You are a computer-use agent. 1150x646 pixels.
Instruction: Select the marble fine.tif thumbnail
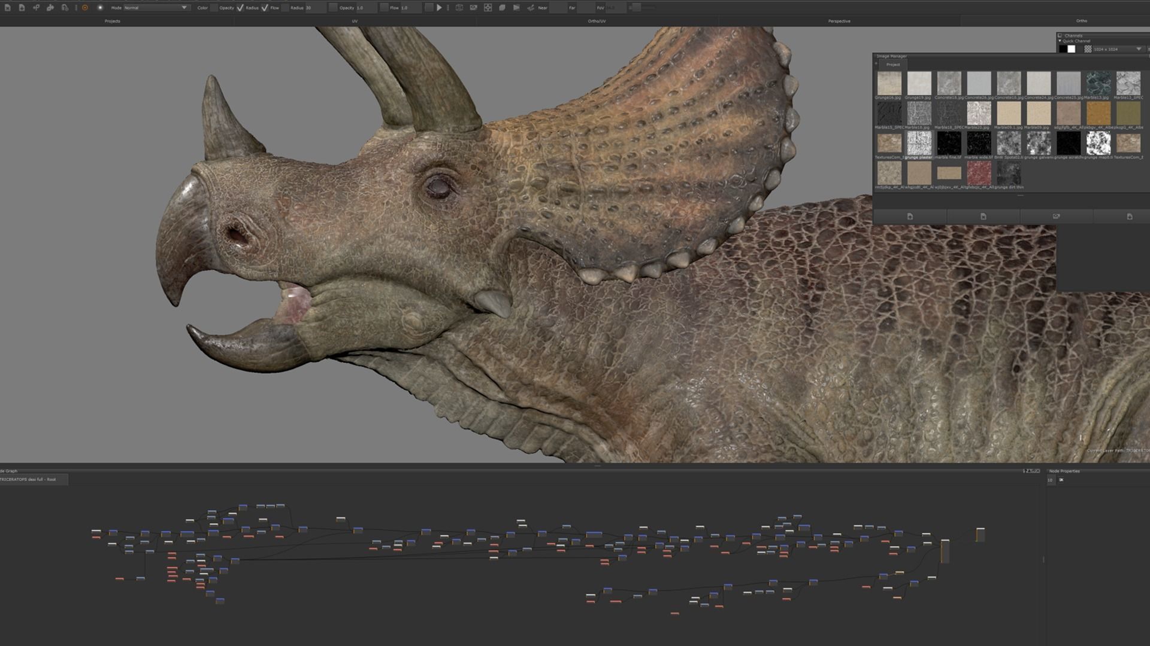tap(949, 143)
